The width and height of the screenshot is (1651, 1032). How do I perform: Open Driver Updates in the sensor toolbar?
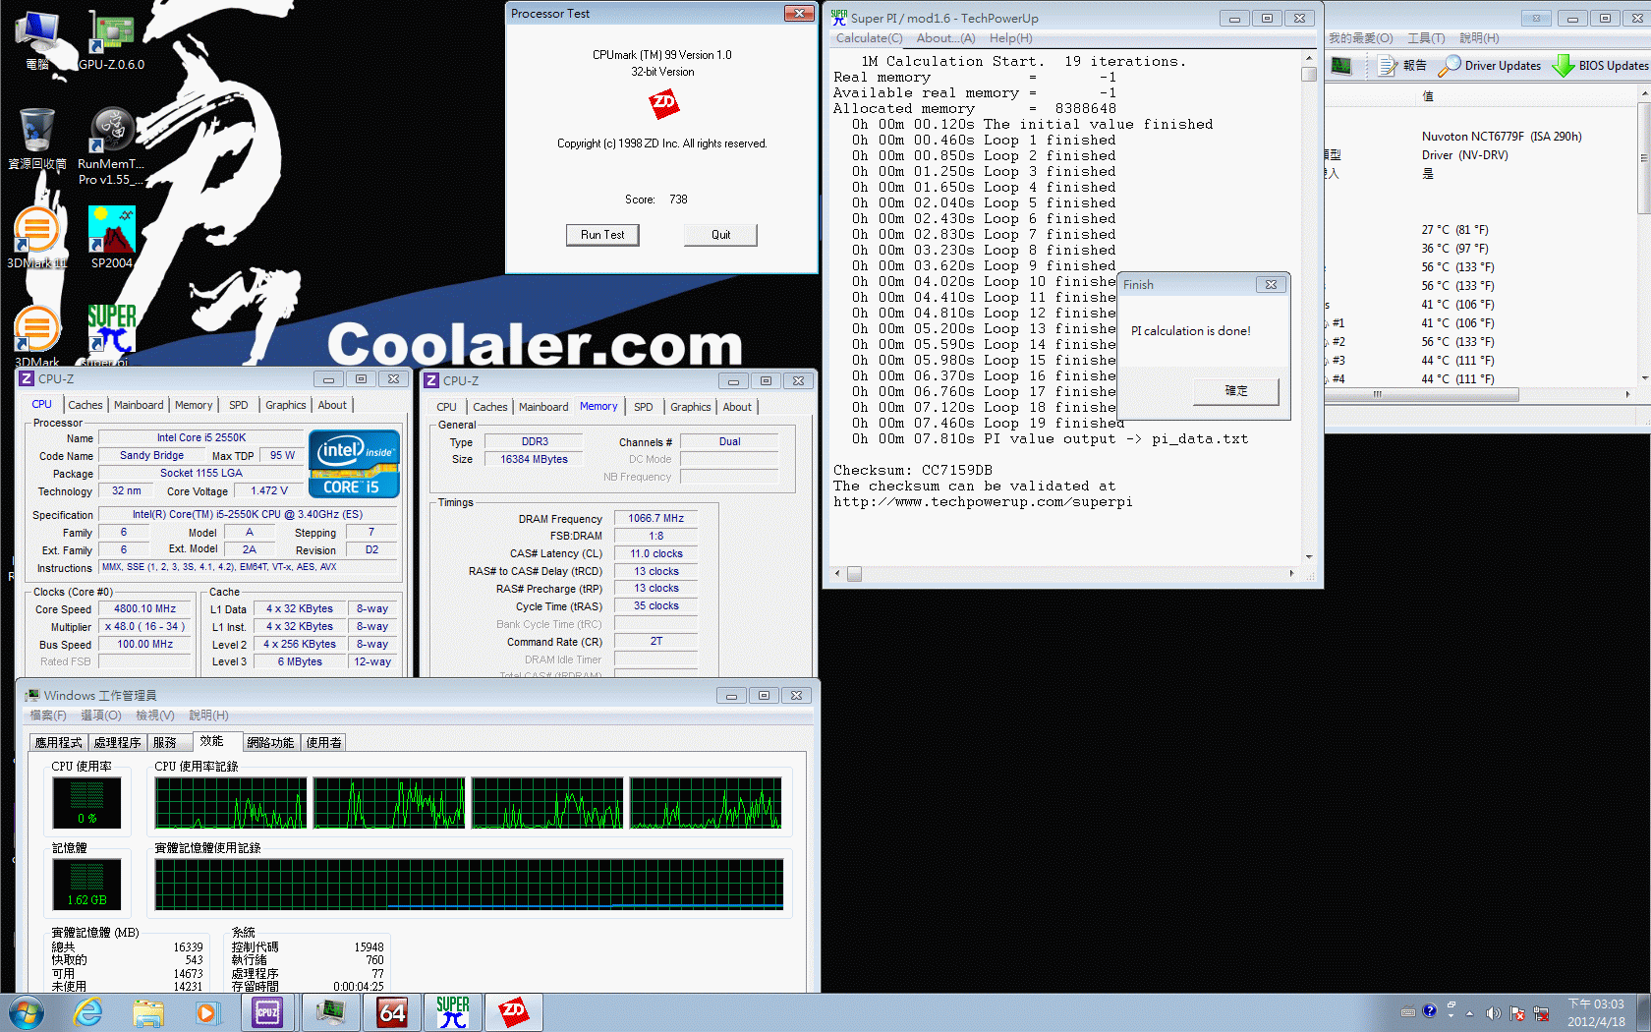click(1490, 66)
